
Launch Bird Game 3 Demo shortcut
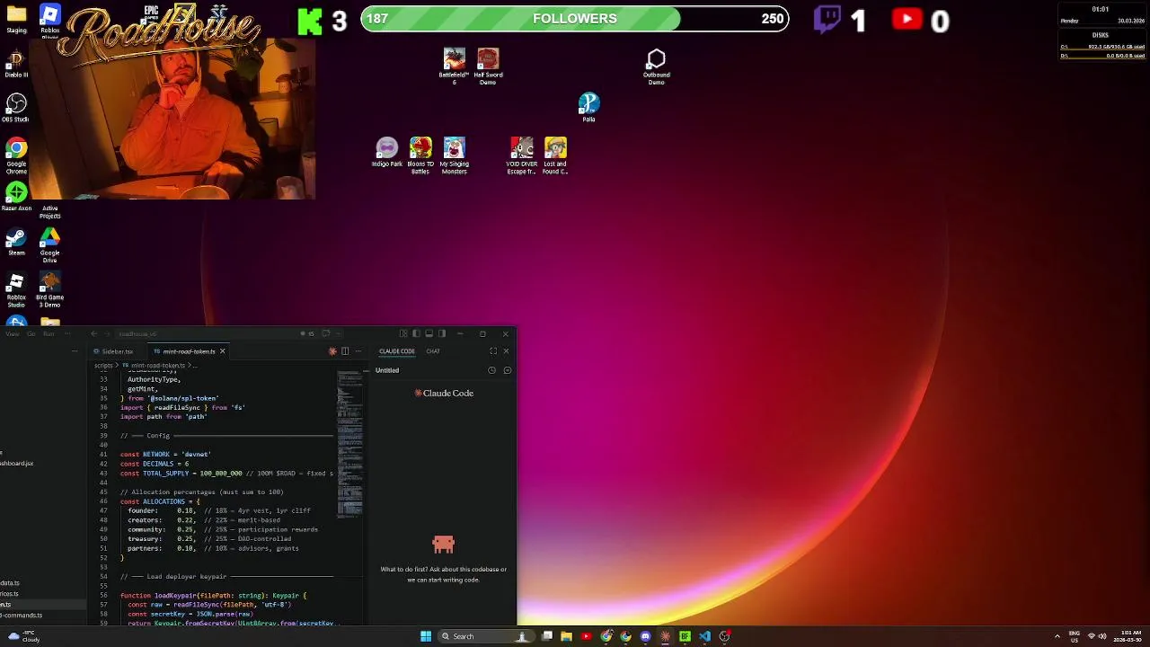(x=49, y=289)
